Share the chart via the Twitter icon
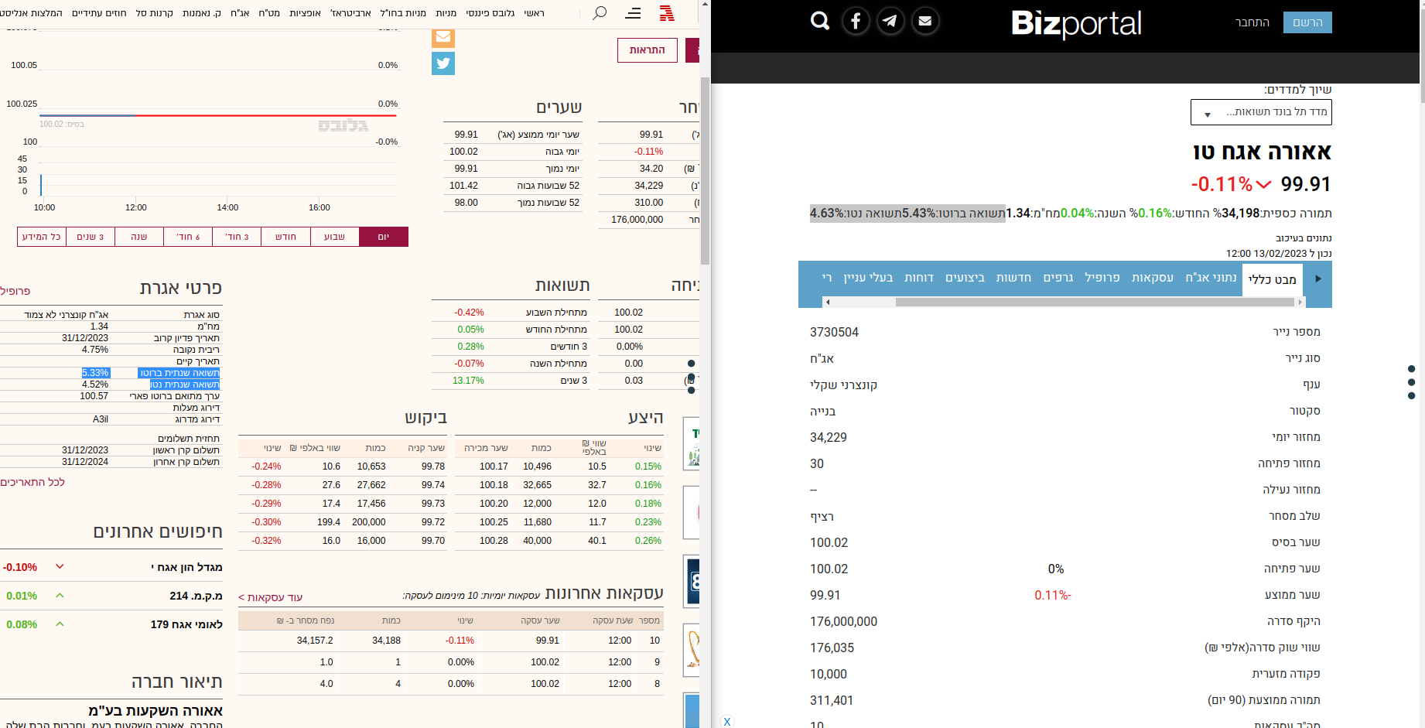1425x728 pixels. (x=443, y=63)
